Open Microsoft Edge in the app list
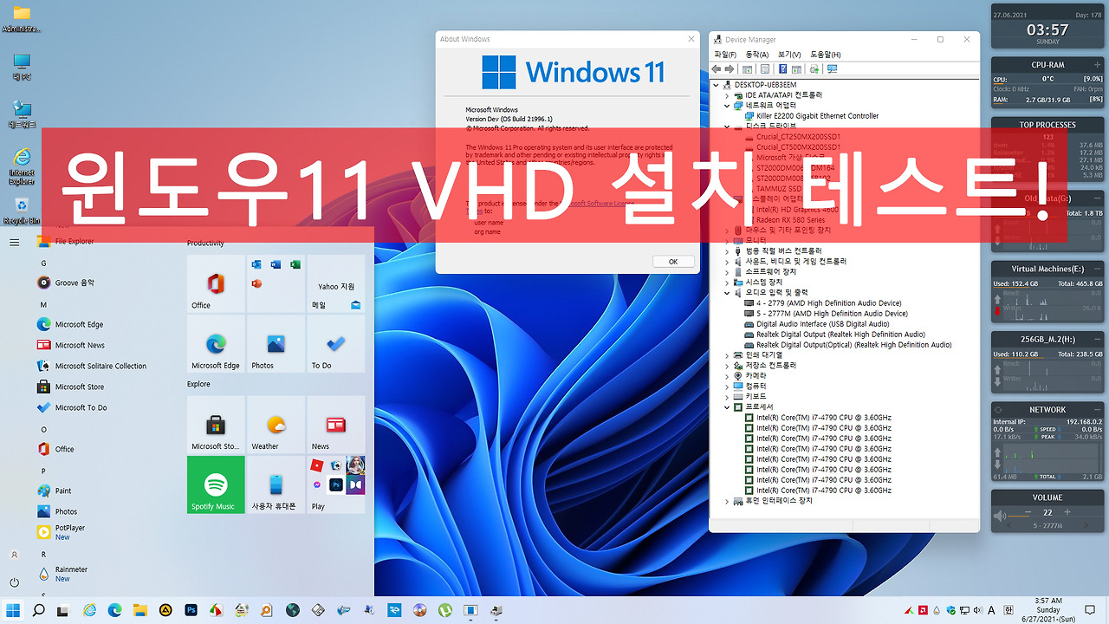This screenshot has width=1109, height=624. click(69, 324)
